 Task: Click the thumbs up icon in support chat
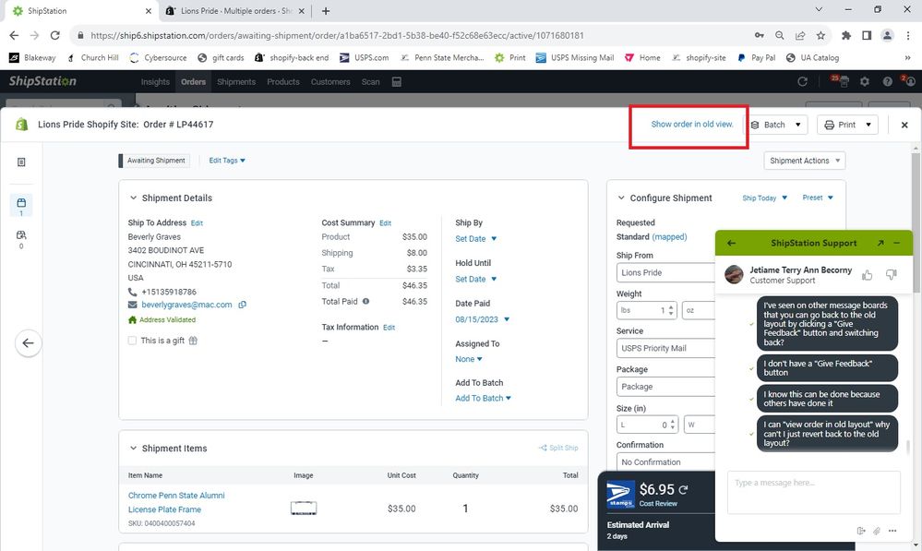click(867, 275)
